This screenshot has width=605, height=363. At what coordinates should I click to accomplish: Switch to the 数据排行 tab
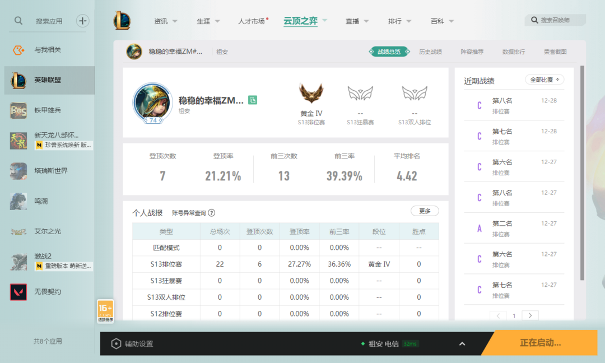514,52
